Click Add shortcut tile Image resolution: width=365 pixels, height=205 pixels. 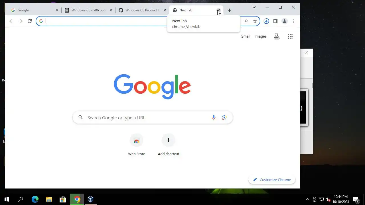(169, 145)
